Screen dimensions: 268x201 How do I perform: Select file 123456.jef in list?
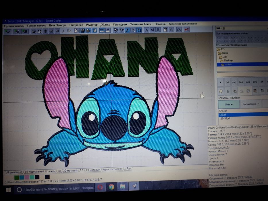click(225, 118)
